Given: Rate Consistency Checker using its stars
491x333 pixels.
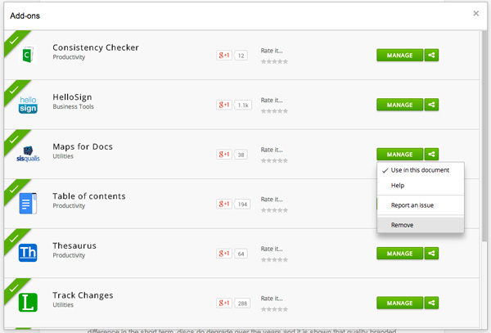Looking at the screenshot, I should coord(274,61).
